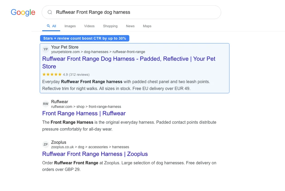Select the YP favicon for Your Pet Store

[45, 49]
